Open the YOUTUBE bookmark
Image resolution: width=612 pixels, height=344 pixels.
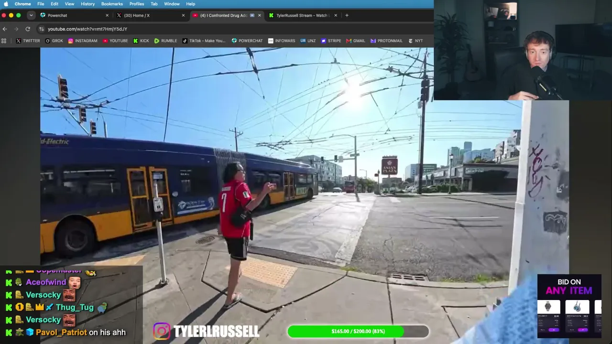[115, 41]
